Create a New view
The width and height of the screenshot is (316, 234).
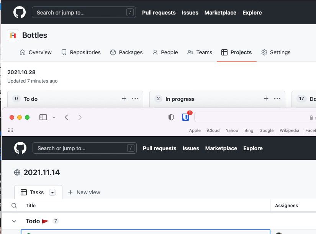click(84, 192)
